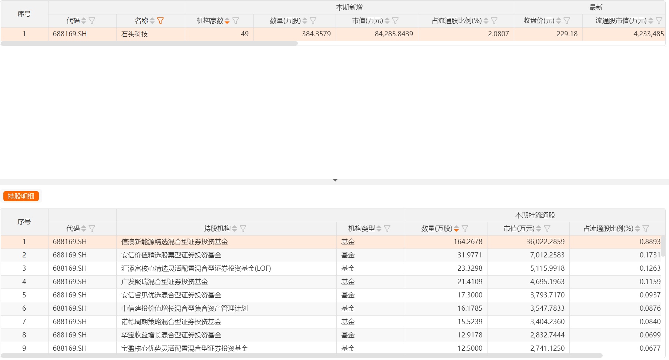Toggle sort on top table 市值(万元)
The height and width of the screenshot is (360, 669).
[387, 21]
